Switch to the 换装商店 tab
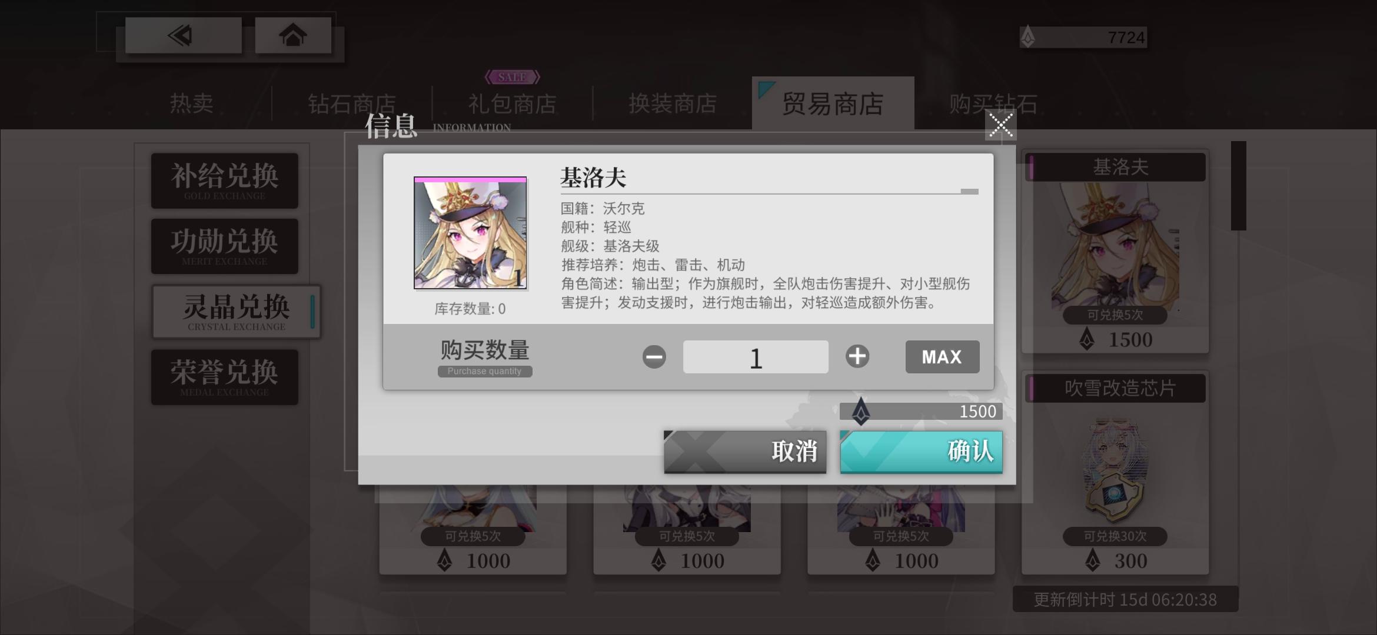Image resolution: width=1377 pixels, height=635 pixels. pyautogui.click(x=673, y=104)
